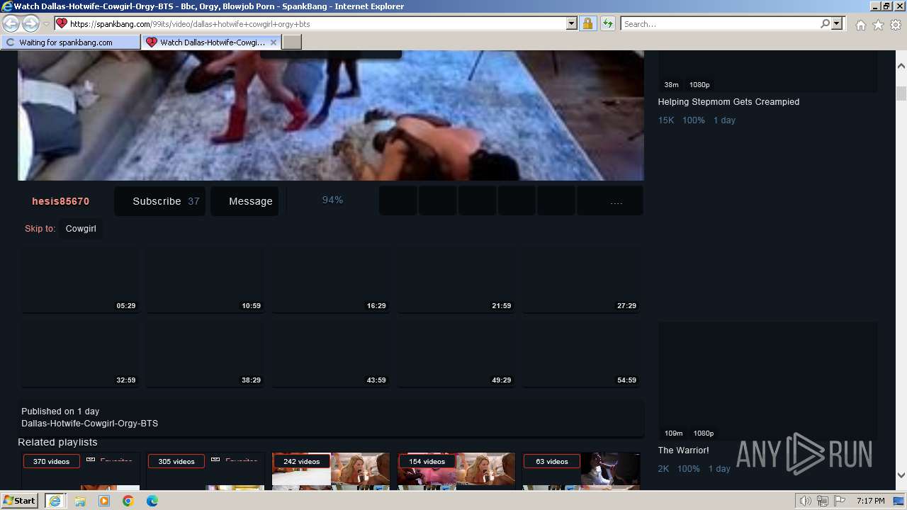Open Windows Media Player taskbar icon
Screen dimensions: 907x510
(104, 501)
